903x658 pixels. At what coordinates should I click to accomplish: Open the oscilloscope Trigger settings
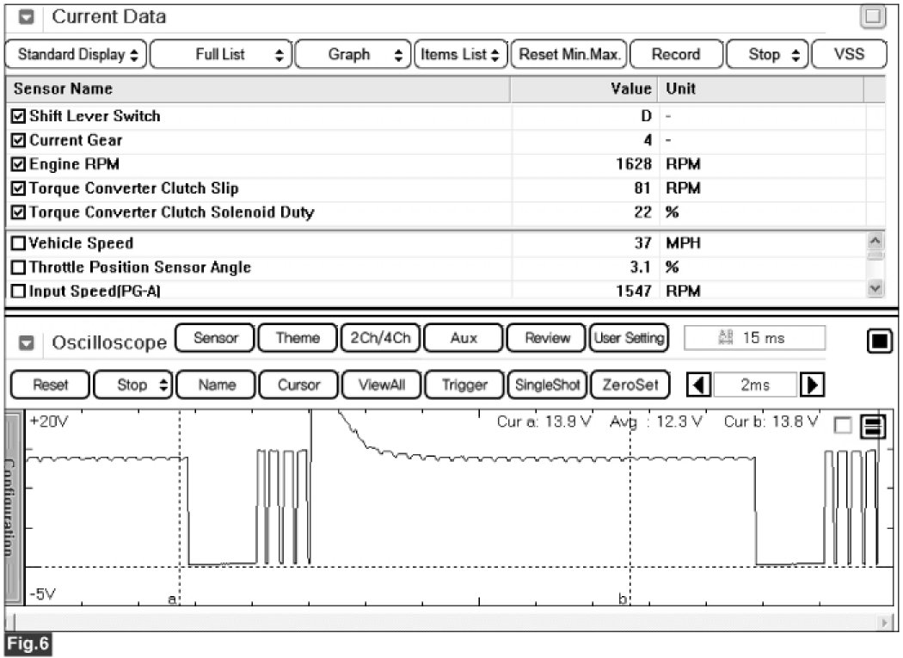click(464, 384)
